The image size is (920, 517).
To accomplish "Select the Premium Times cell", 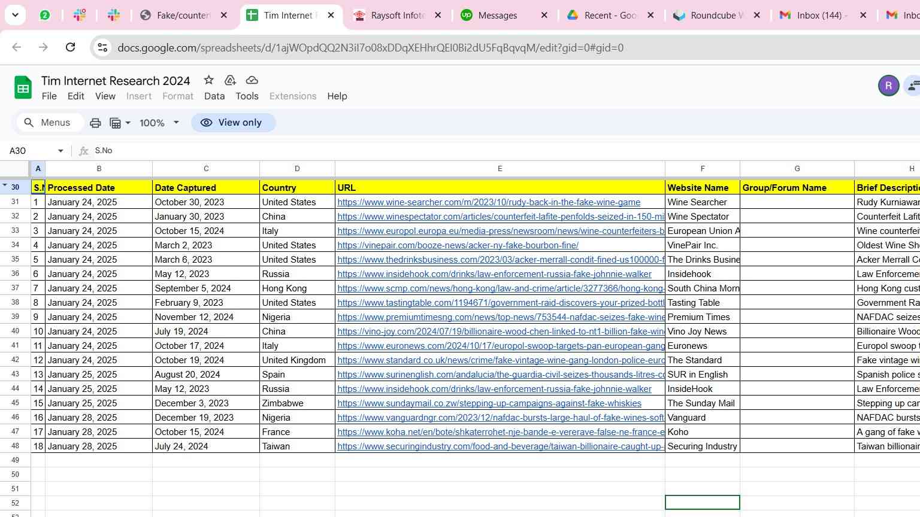I will tap(703, 317).
